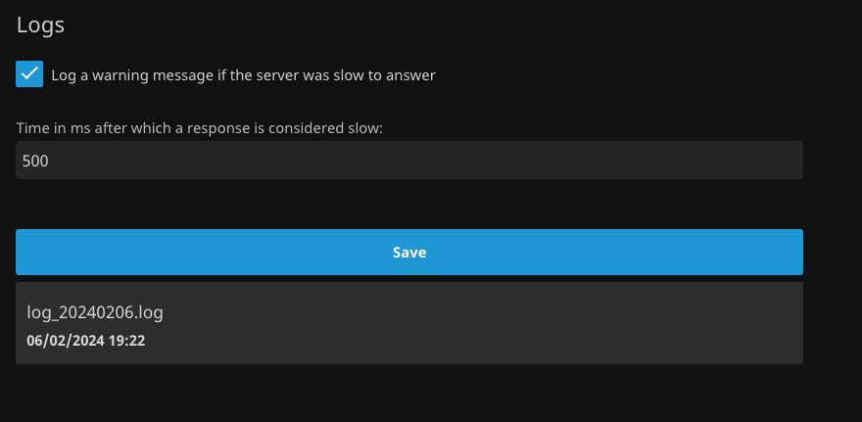The height and width of the screenshot is (422, 862).
Task: Click the value 500 in the text box
Action: click(x=35, y=161)
